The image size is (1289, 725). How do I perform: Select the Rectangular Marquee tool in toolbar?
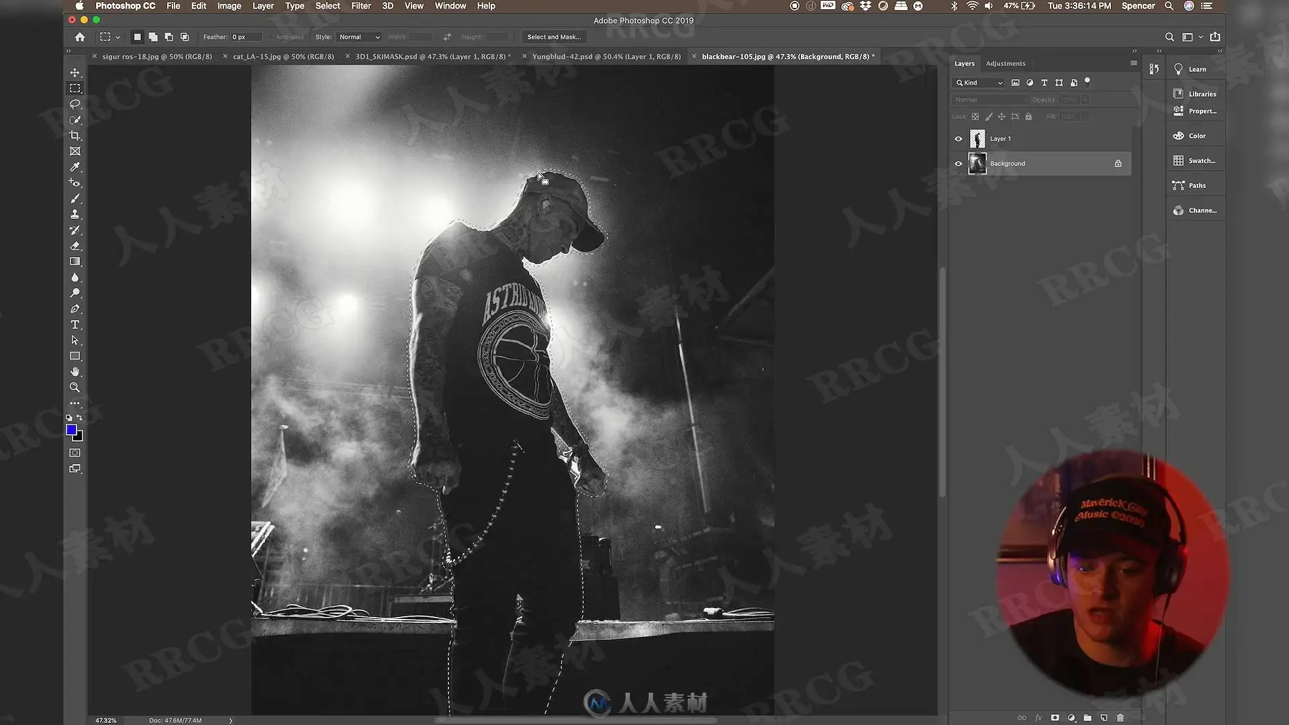pos(75,89)
